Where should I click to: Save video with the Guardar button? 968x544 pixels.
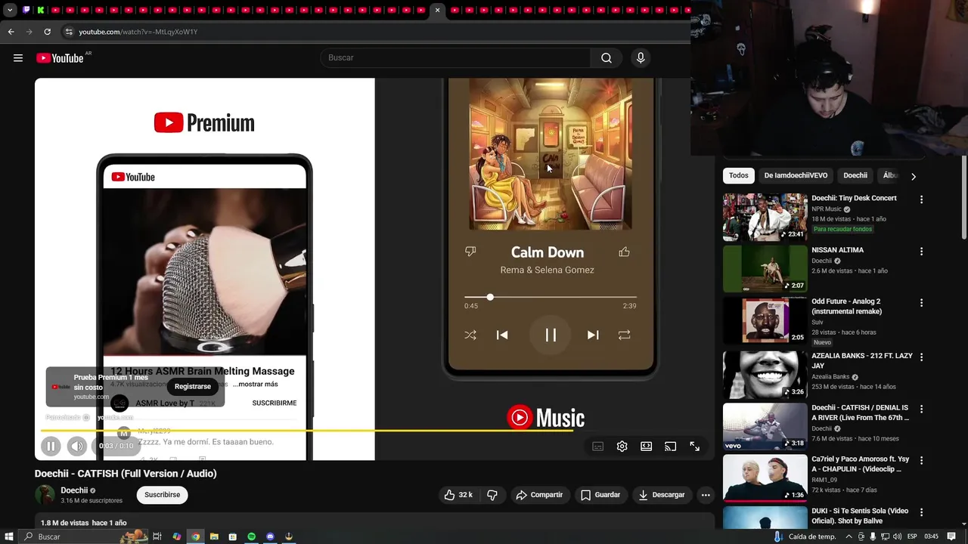[x=600, y=495]
